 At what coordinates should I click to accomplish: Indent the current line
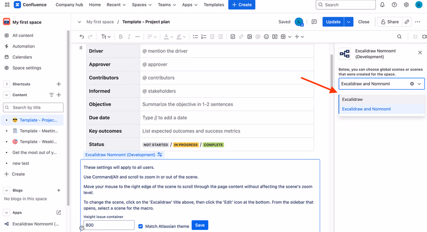(x=220, y=36)
